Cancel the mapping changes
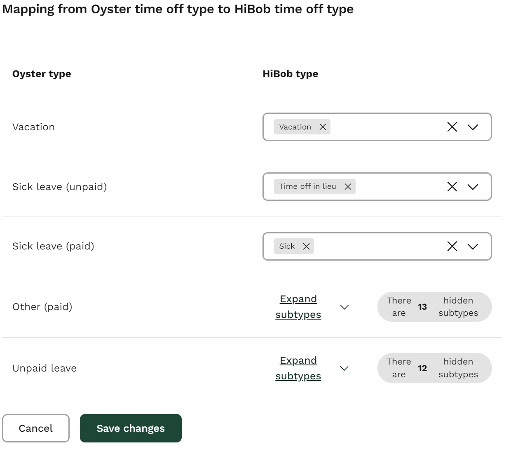The height and width of the screenshot is (454, 506). coord(36,428)
